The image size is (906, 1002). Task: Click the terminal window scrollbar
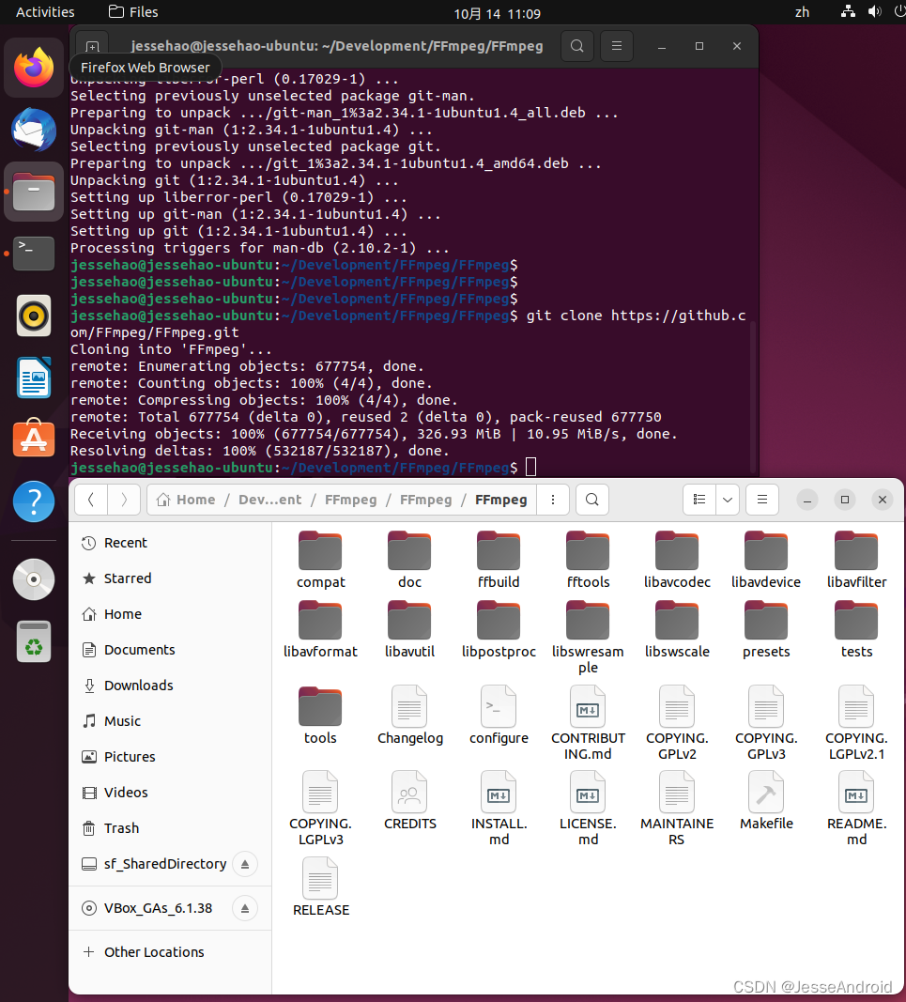753,396
